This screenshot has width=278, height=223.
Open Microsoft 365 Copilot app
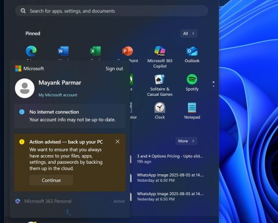point(160,56)
